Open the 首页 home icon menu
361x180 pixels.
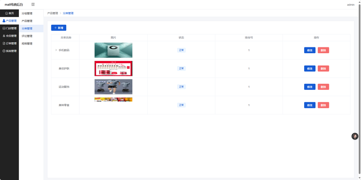pos(9,13)
